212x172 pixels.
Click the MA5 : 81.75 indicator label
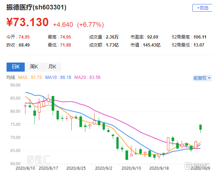point(30,77)
